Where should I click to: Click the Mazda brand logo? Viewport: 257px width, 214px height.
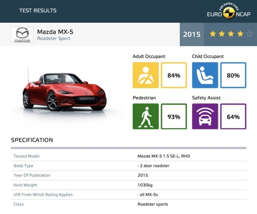(x=22, y=35)
